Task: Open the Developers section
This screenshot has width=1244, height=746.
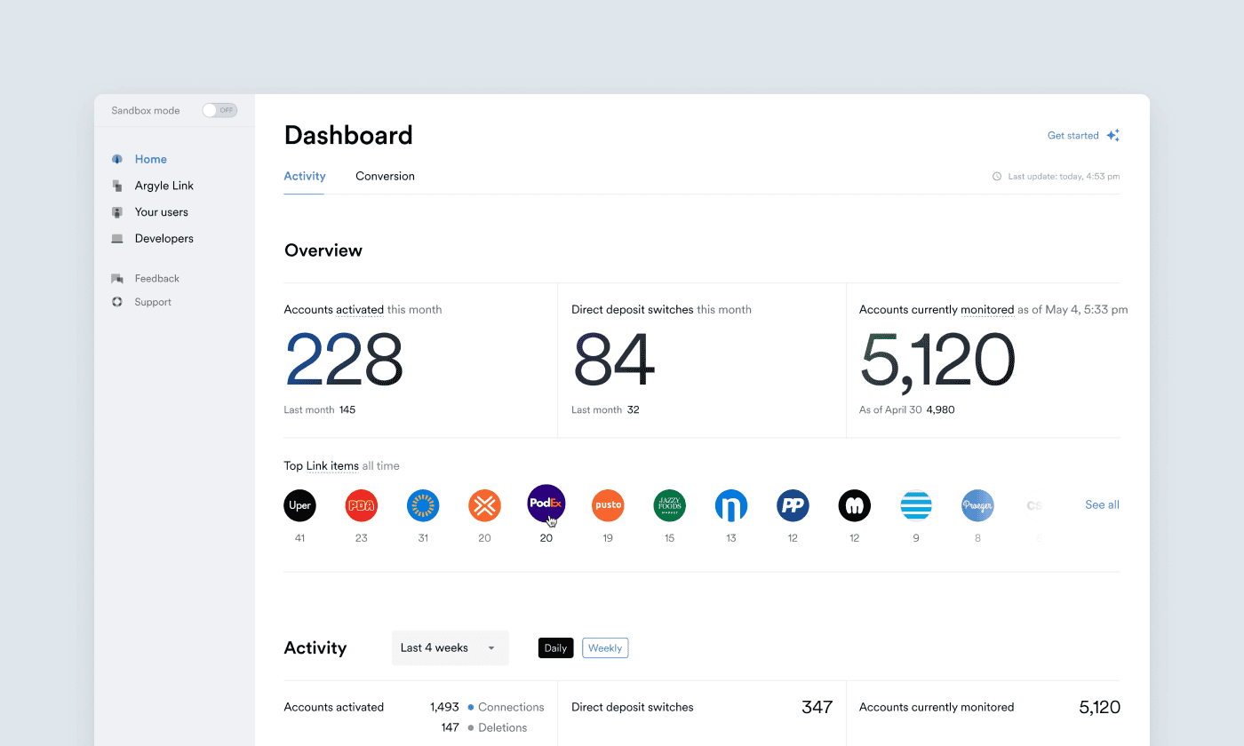Action: (x=164, y=239)
